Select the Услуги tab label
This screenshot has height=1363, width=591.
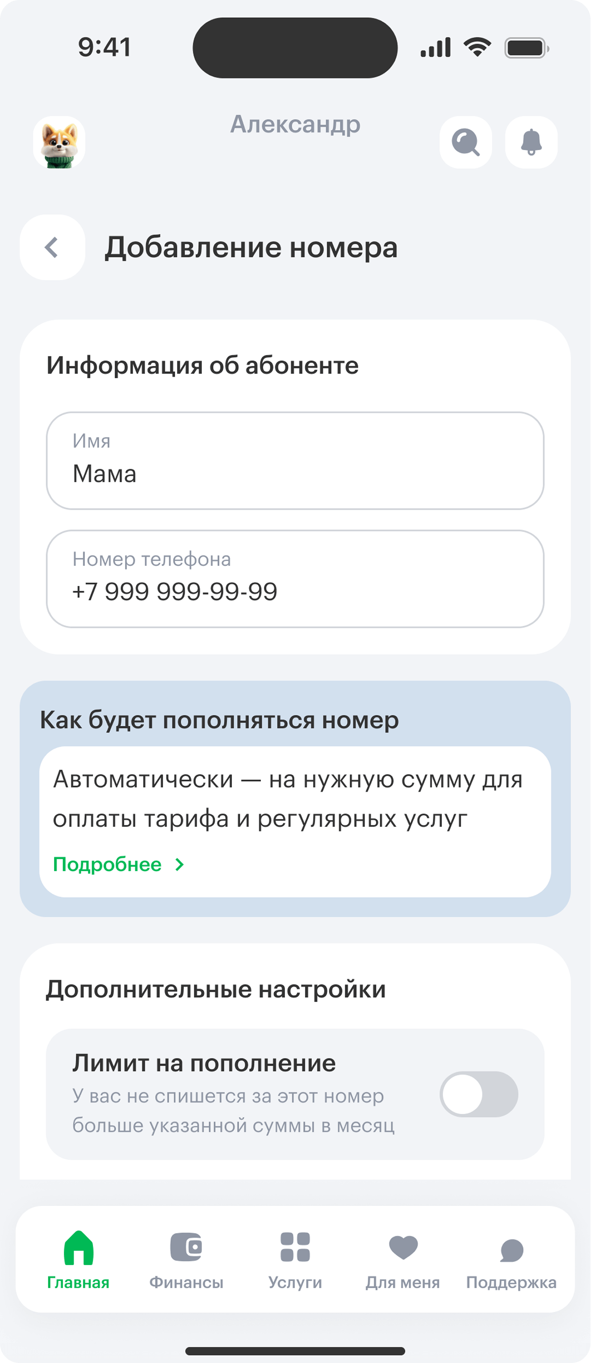click(295, 1283)
